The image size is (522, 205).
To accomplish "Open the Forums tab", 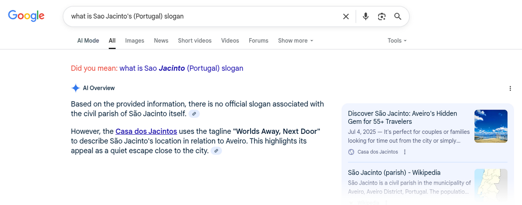I will pos(258,40).
